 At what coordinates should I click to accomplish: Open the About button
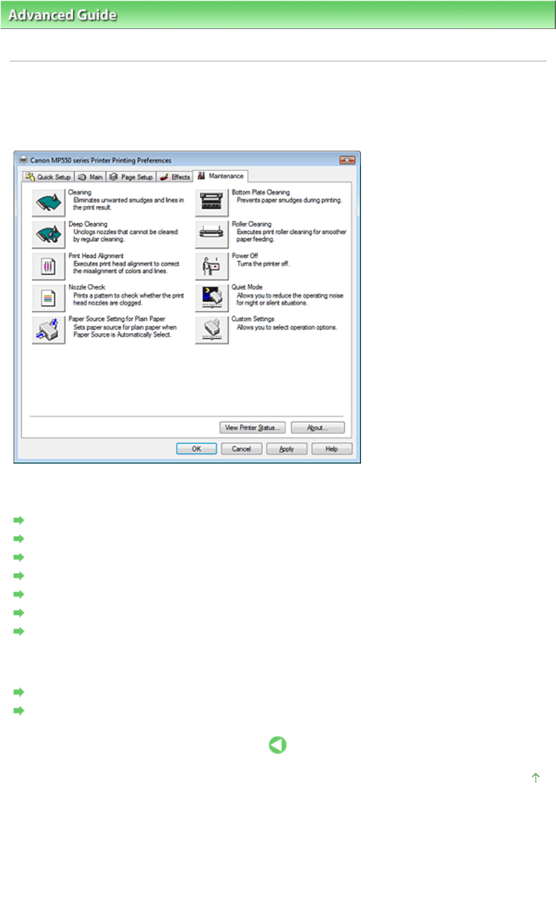click(318, 427)
